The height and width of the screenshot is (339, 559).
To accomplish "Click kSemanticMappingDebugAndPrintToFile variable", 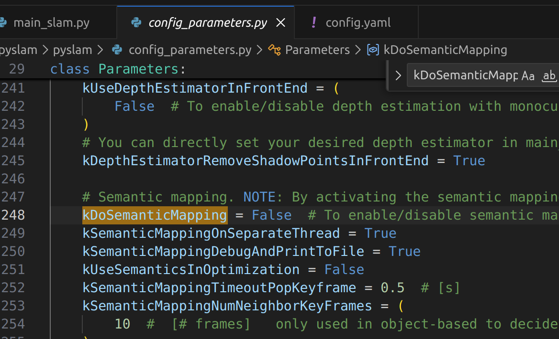I will [223, 252].
